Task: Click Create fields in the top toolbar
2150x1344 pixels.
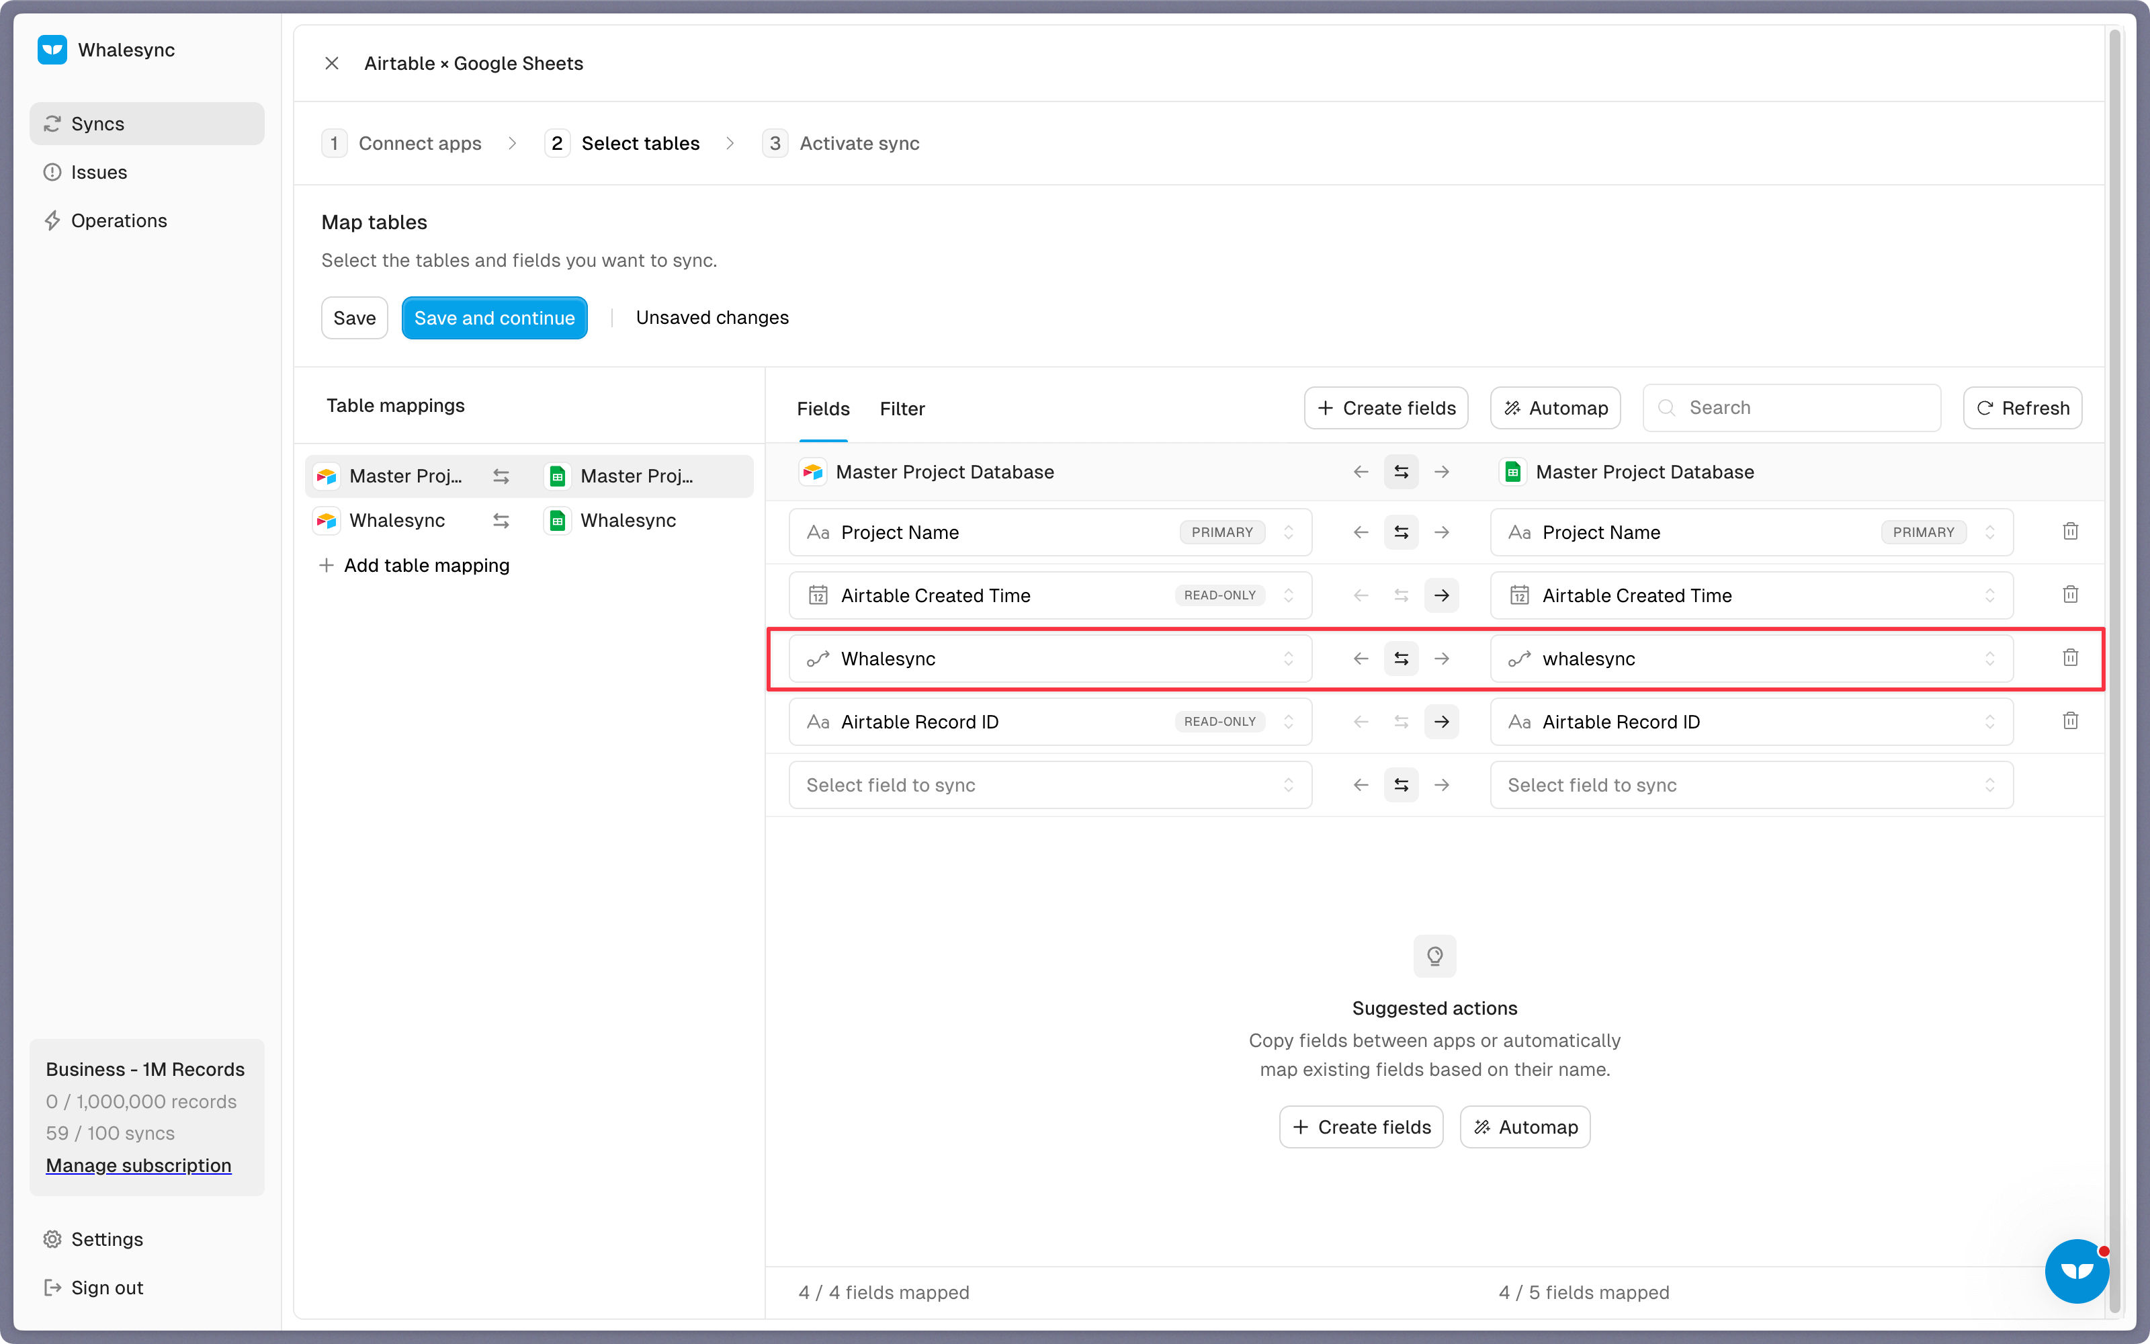Action: click(1386, 408)
